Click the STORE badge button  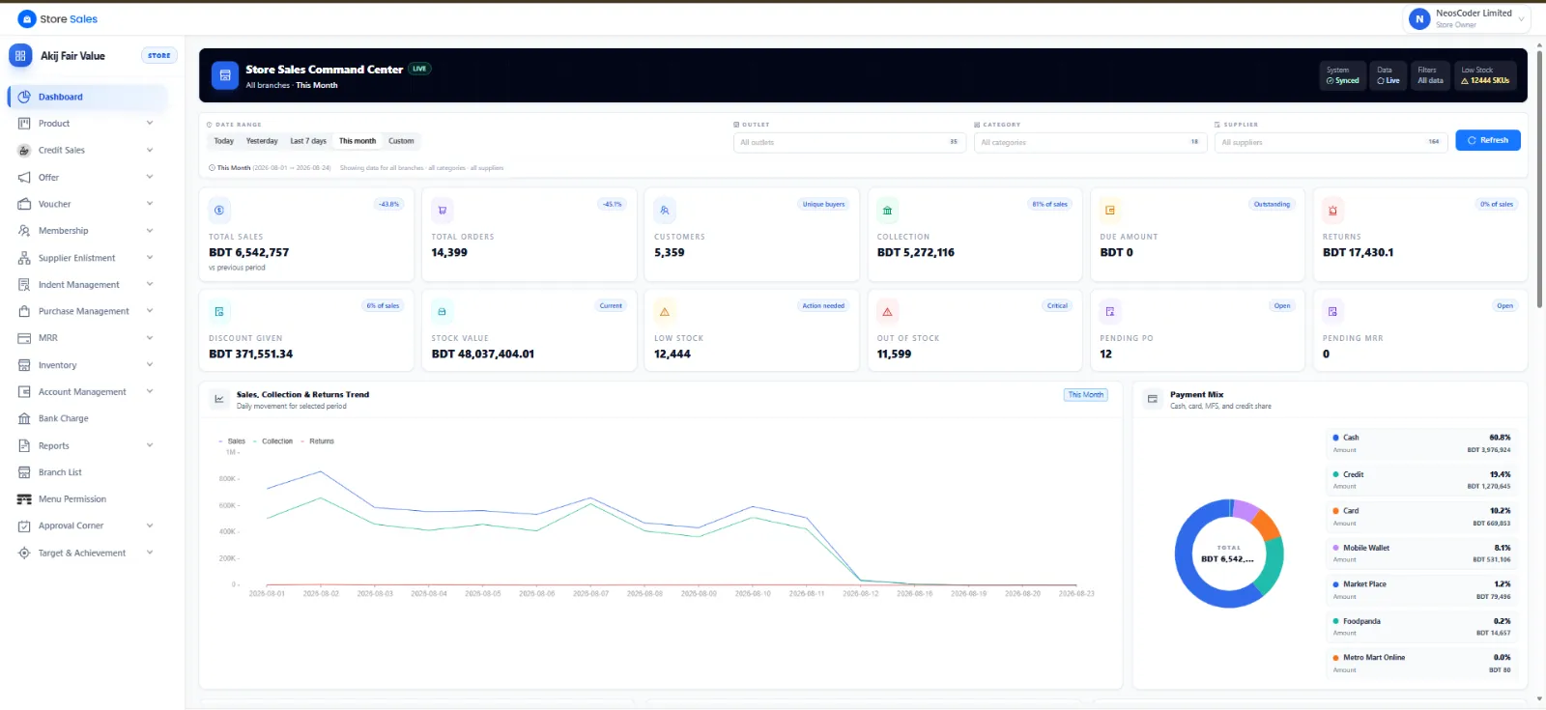[159, 56]
